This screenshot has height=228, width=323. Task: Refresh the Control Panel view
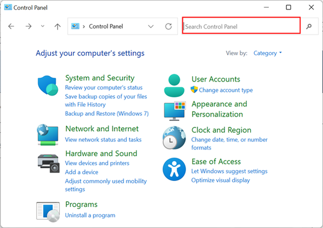click(169, 26)
